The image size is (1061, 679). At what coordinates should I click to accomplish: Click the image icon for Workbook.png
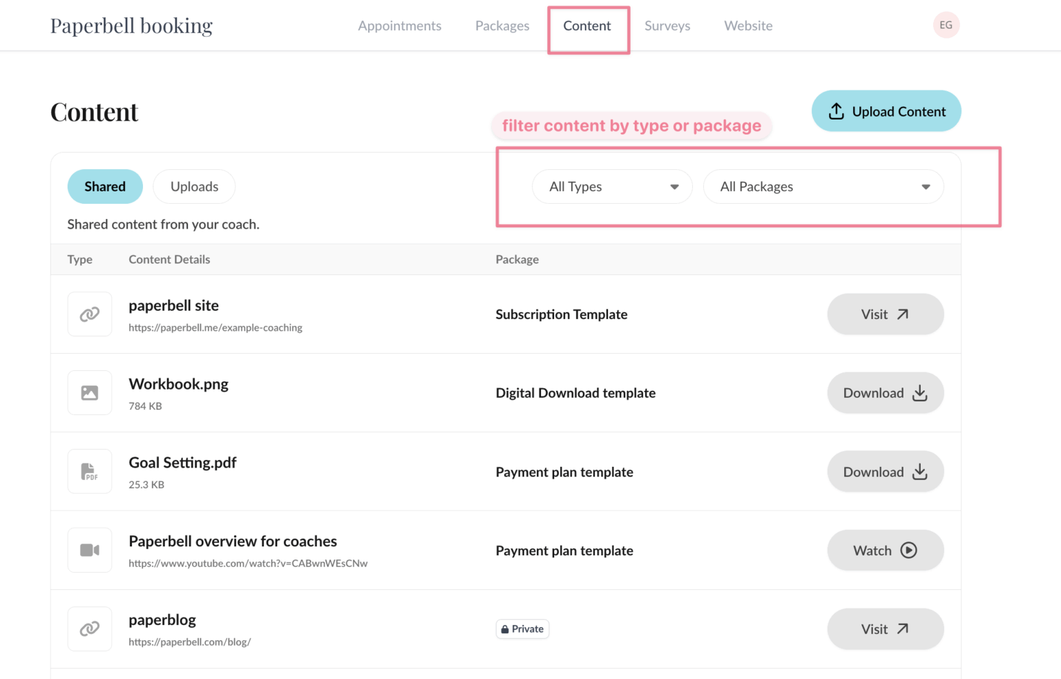89,392
